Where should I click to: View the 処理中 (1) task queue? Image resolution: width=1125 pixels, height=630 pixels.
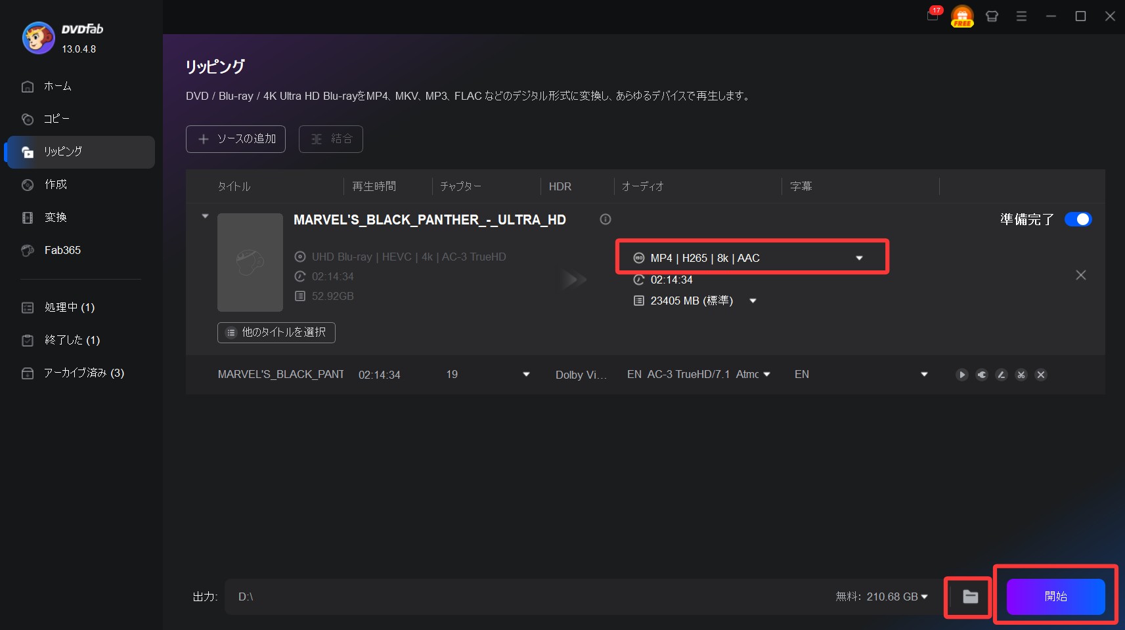(x=81, y=308)
